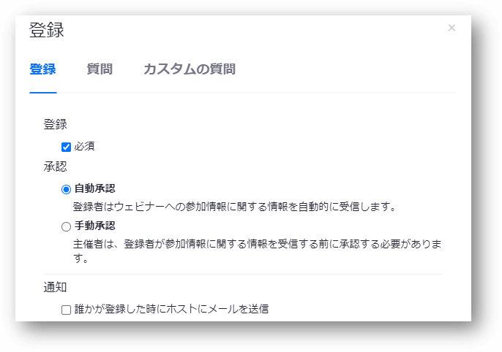Click the 誰かが登録した時にホストにメールを送信 label
The image size is (502, 352).
pos(171,309)
